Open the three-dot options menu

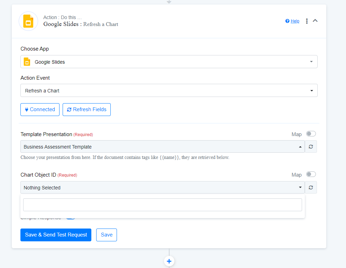tap(307, 21)
